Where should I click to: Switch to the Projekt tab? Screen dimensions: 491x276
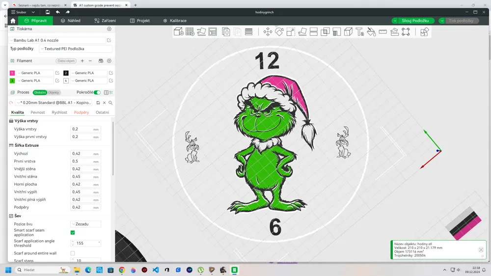click(140, 21)
